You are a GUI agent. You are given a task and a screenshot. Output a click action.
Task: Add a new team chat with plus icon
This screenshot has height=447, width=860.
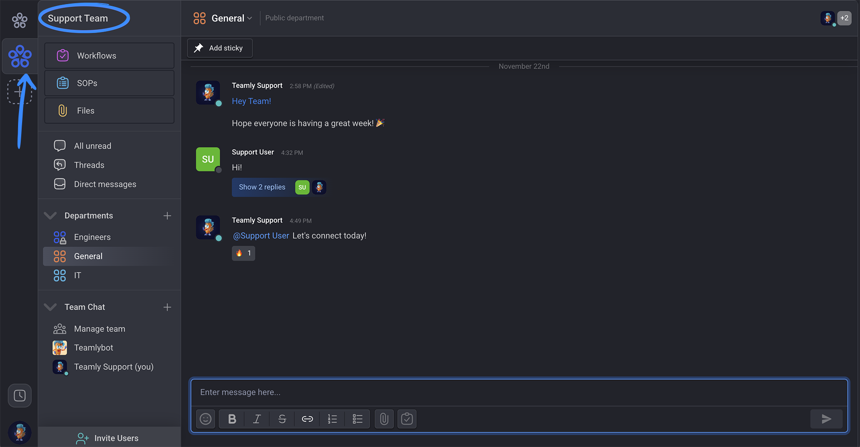[167, 307]
